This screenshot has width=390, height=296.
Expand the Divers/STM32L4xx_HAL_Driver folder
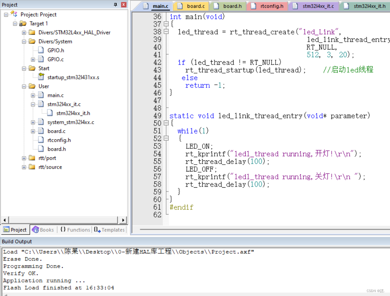(23, 32)
